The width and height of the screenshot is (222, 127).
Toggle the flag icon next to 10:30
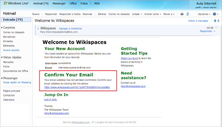tap(216, 28)
